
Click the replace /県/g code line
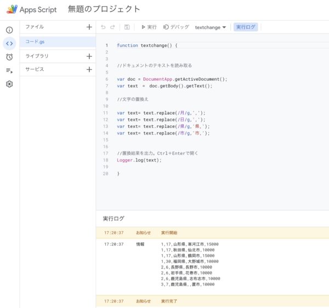coord(163,126)
